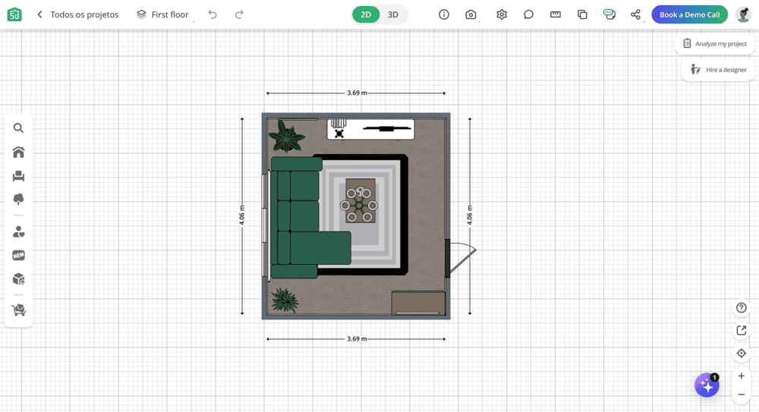Open the search tool in left sidebar
The width and height of the screenshot is (759, 412).
tap(18, 128)
